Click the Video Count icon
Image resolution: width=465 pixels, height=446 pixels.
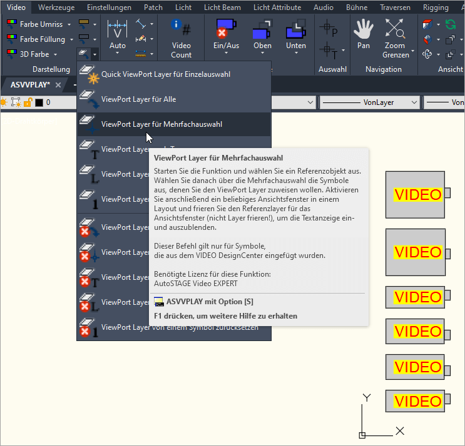coord(181,29)
